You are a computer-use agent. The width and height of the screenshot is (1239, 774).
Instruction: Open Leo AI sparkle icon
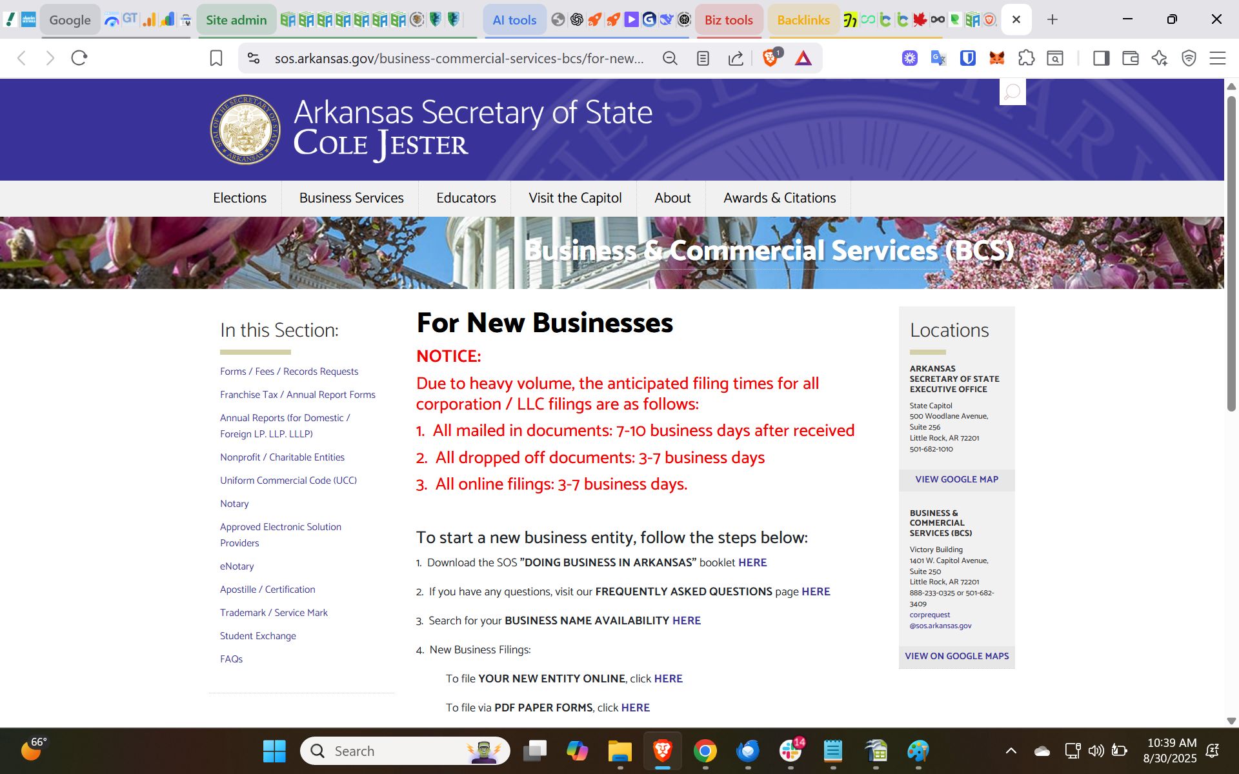(1160, 58)
